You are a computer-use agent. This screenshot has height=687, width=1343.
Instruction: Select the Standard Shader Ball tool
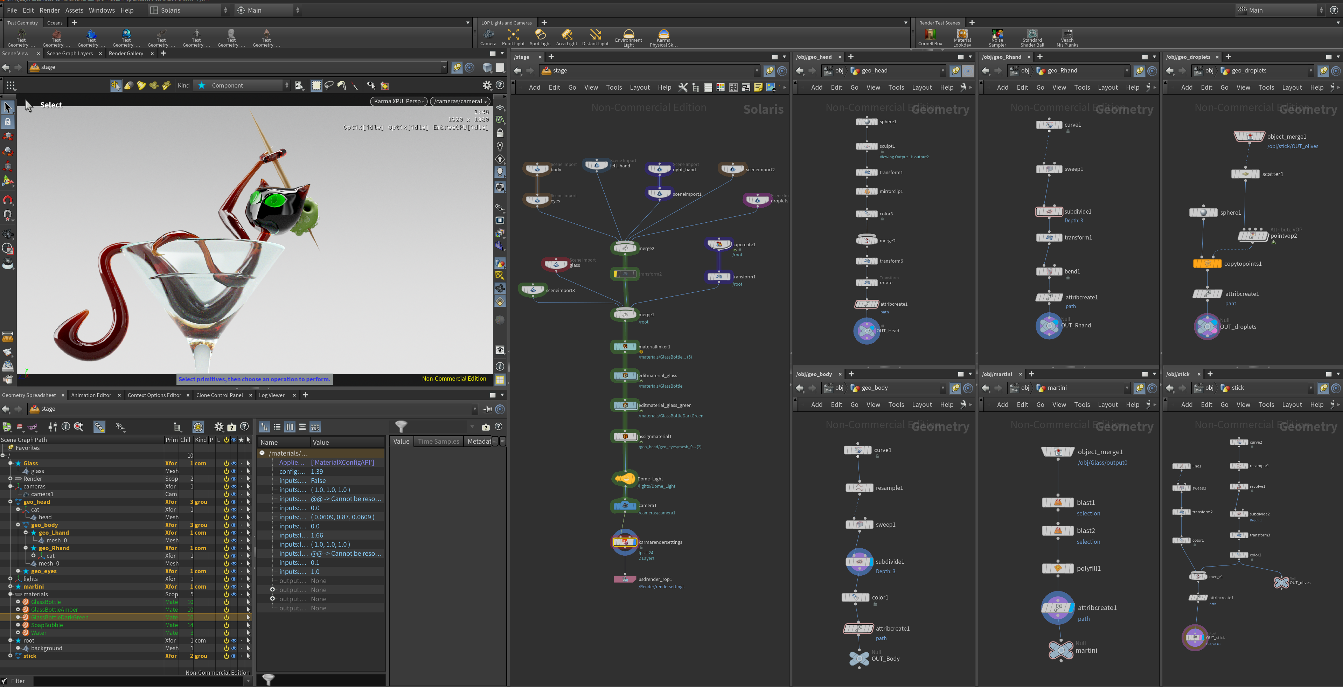[x=1032, y=37]
